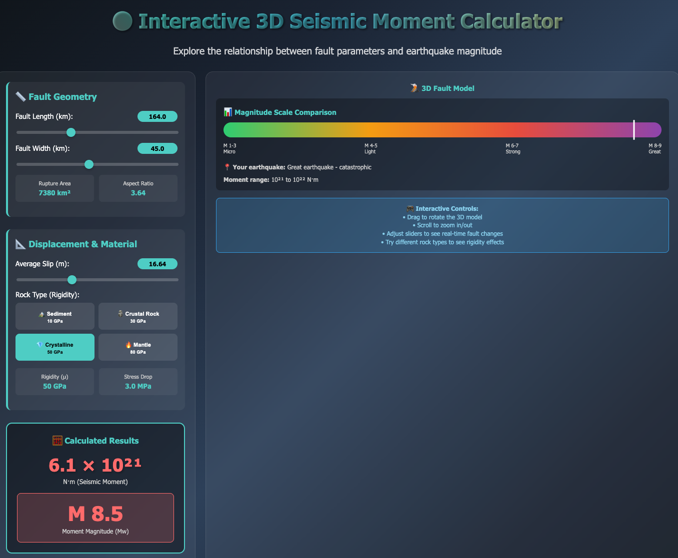Select Crustal Rock as the rock type
Image resolution: width=678 pixels, height=558 pixels.
point(138,316)
